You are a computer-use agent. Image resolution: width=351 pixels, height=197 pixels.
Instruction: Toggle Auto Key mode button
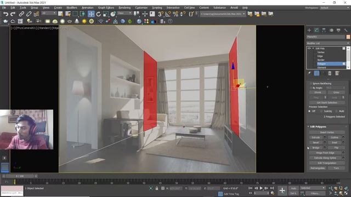(293, 188)
